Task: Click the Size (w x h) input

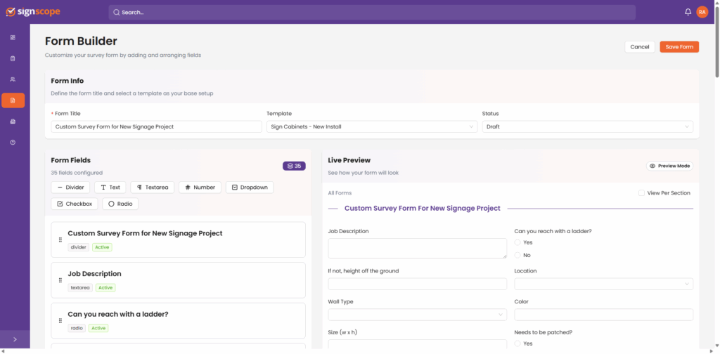Action: click(418, 344)
